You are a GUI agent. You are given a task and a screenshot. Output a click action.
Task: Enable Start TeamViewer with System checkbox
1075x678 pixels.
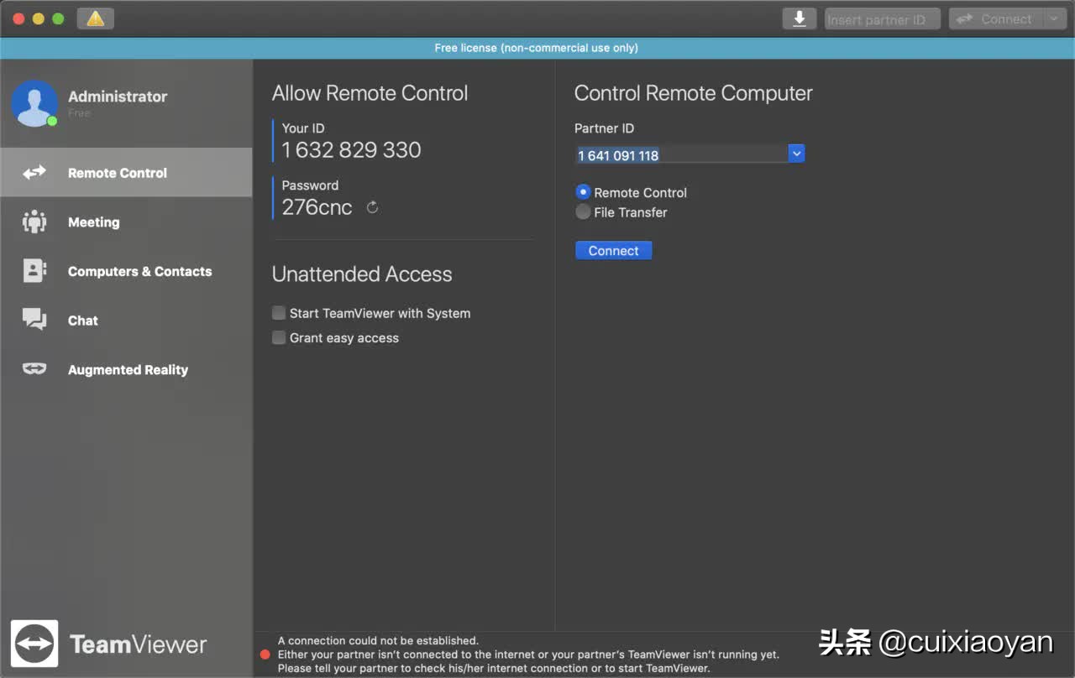point(279,313)
